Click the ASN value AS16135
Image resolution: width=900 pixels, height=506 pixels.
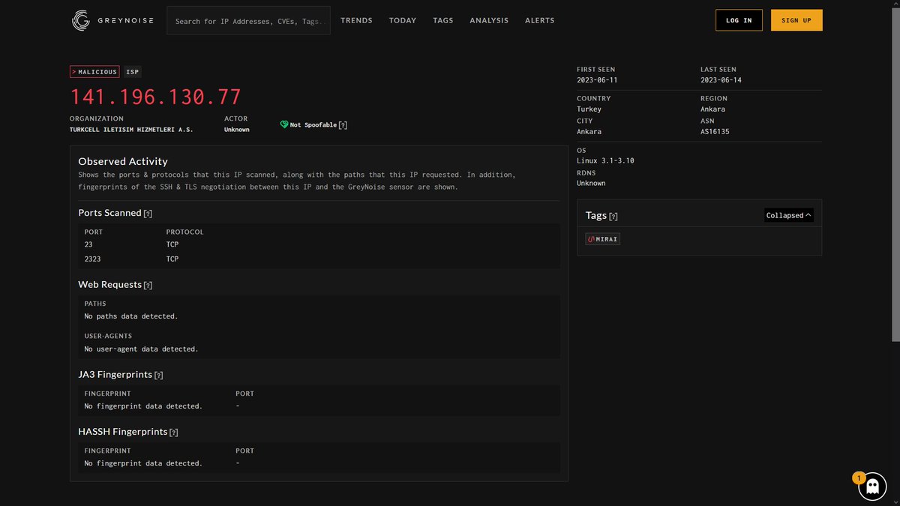pyautogui.click(x=715, y=132)
